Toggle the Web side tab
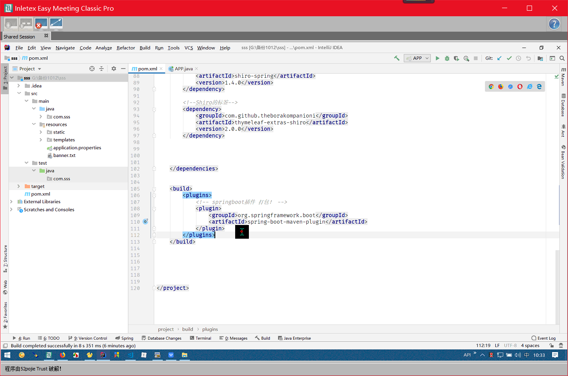The image size is (568, 376). point(5,287)
